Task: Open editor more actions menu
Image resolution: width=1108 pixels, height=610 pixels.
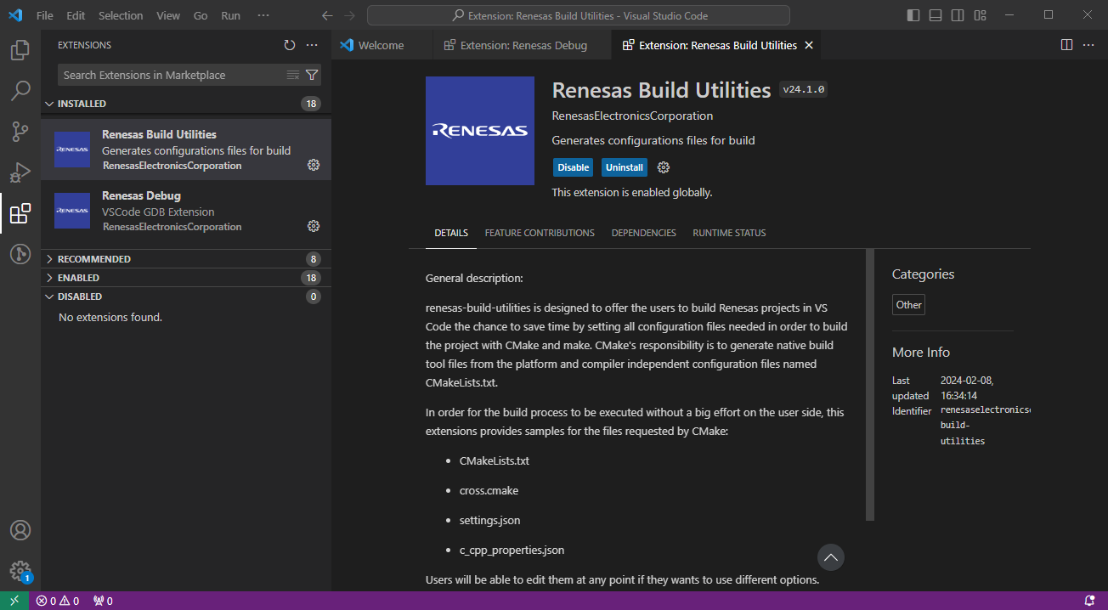Action: 1088,45
